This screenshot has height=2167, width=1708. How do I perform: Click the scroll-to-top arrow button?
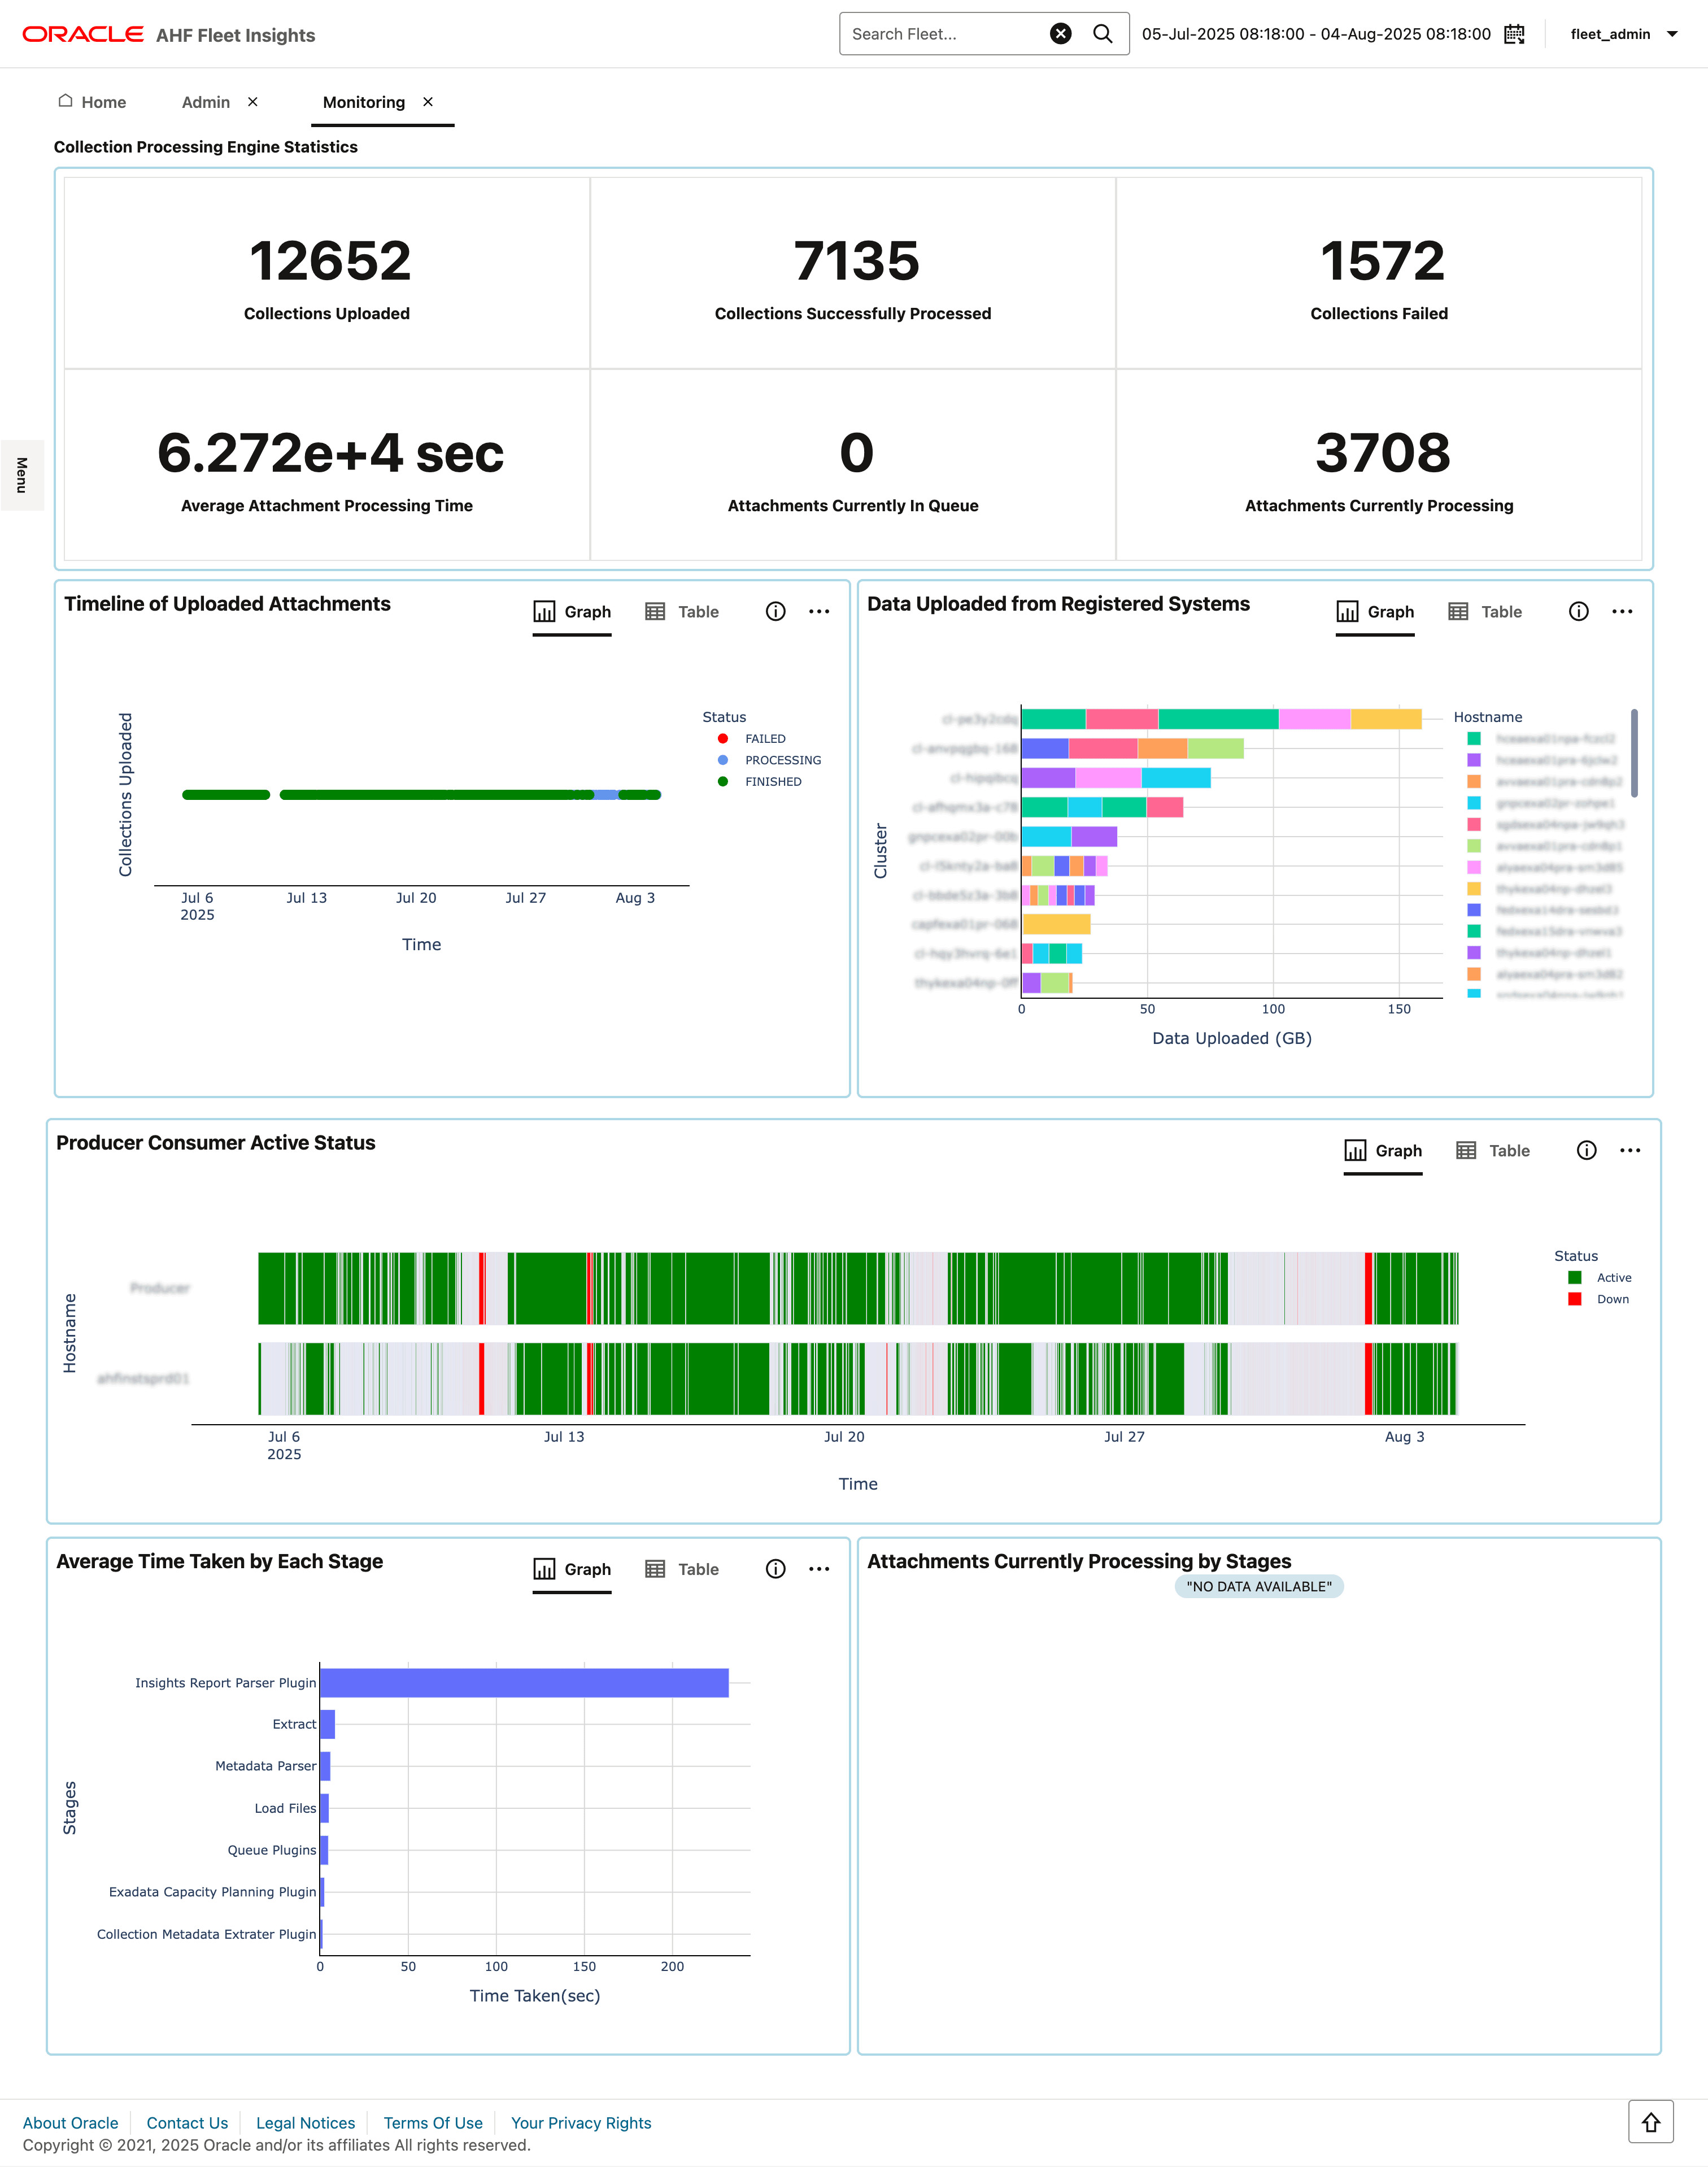point(1650,2122)
